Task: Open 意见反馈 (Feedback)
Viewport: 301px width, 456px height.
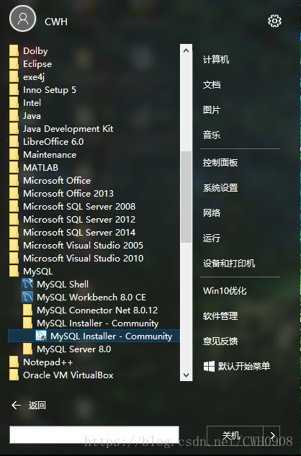Action: [x=220, y=341]
